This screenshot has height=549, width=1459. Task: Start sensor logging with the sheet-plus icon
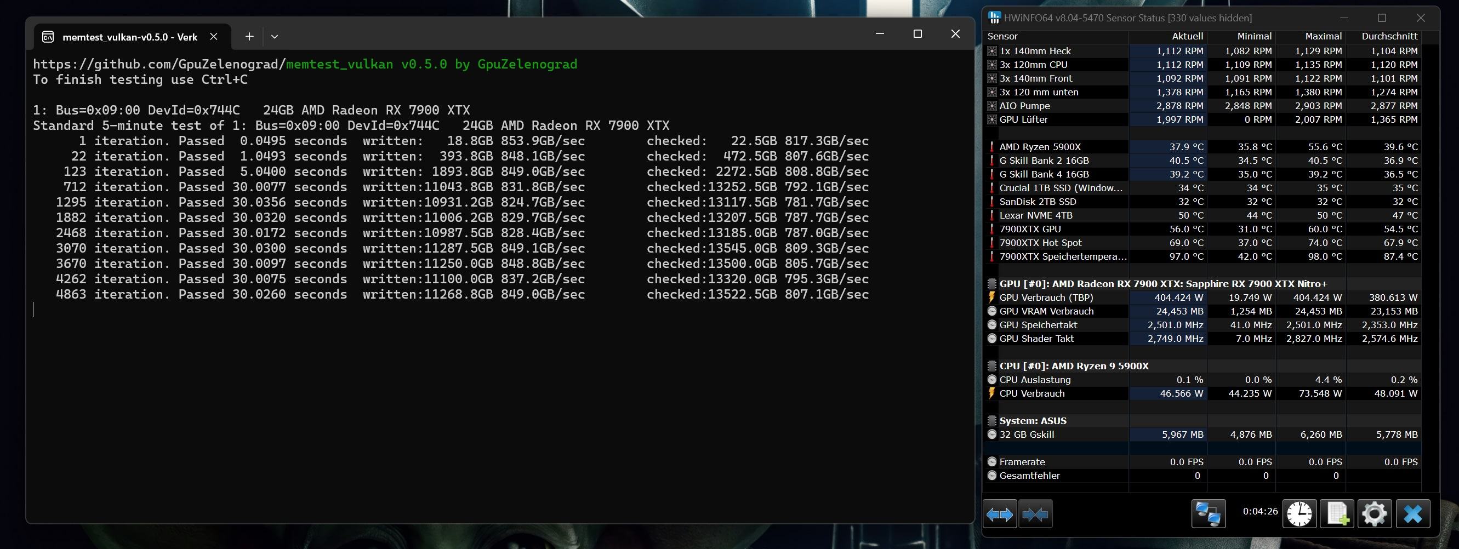tap(1337, 514)
